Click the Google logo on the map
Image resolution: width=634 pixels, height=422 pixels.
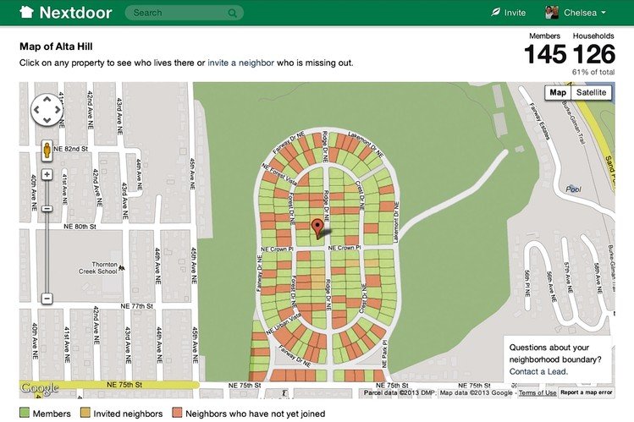pyautogui.click(x=40, y=388)
